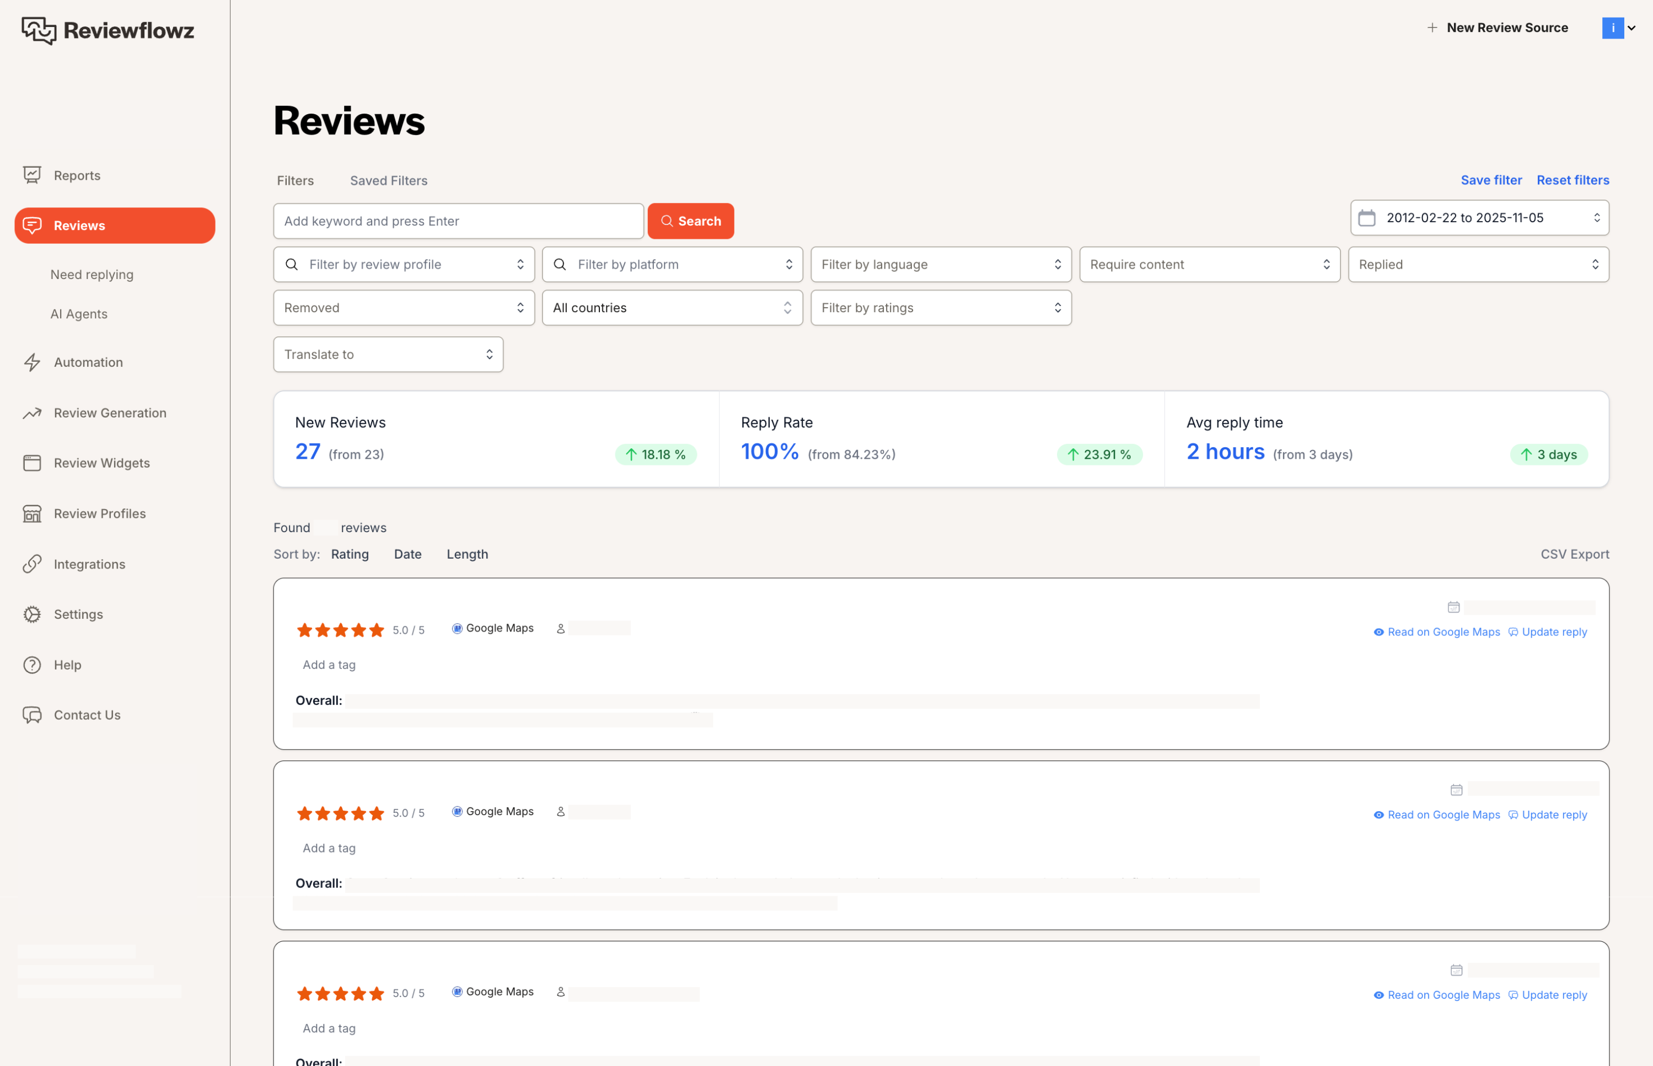Sort reviews by Rating

(x=350, y=554)
